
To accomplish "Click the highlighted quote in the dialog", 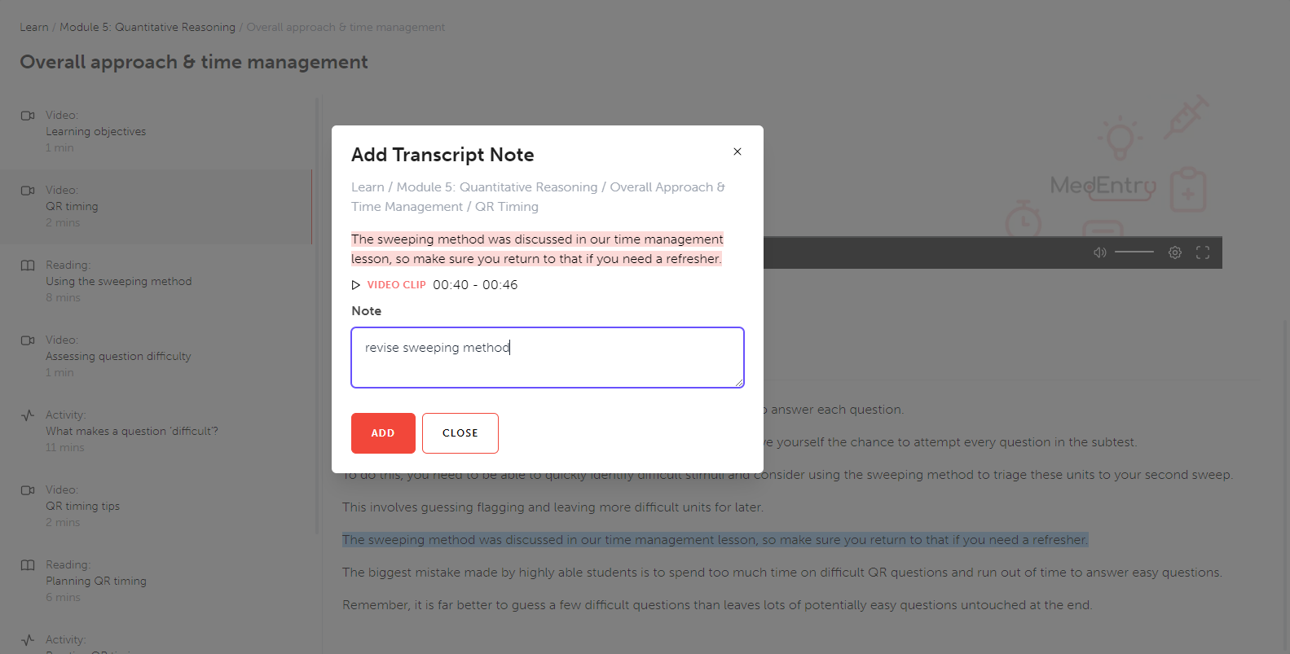I will [x=537, y=249].
